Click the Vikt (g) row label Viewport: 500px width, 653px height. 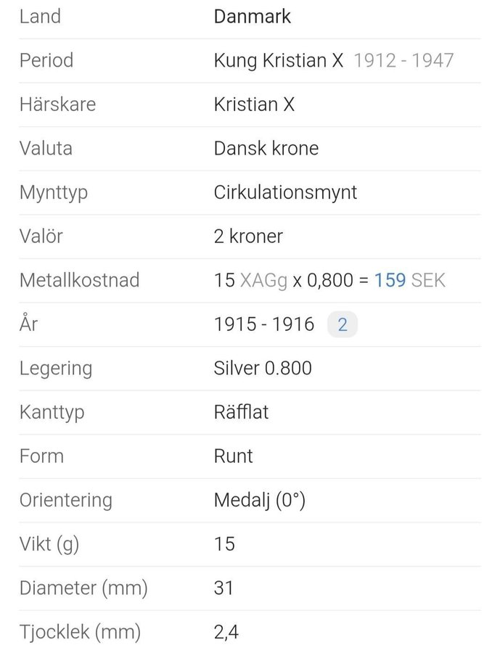click(49, 544)
